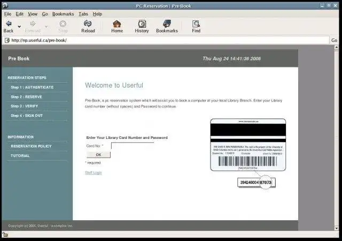This screenshot has height=241, width=342.
Task: Minimize the browser window
Action: (x=322, y=6)
